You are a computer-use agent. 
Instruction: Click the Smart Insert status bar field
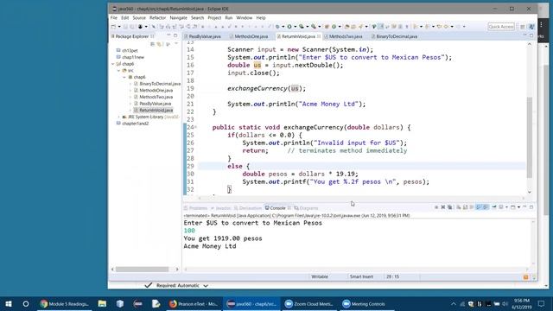(x=361, y=276)
